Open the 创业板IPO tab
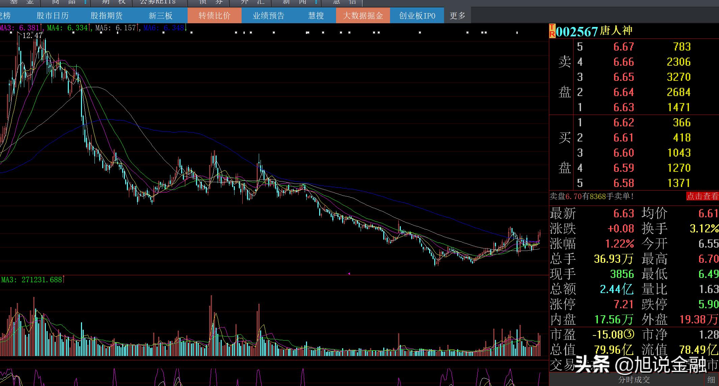This screenshot has height=386, width=719. click(x=417, y=15)
